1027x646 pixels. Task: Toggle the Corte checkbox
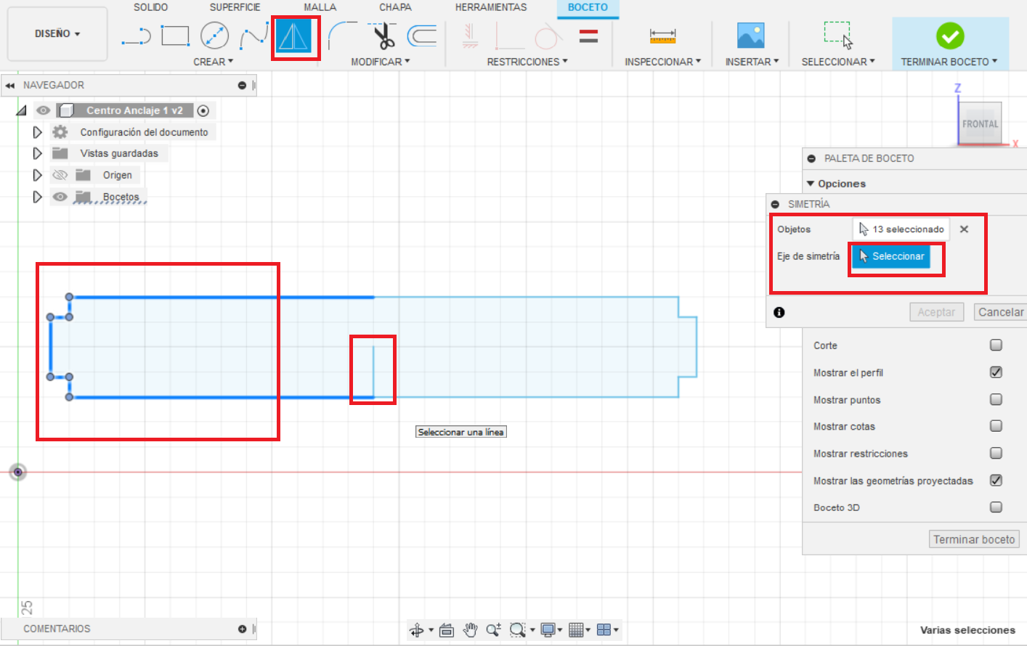[x=996, y=346]
